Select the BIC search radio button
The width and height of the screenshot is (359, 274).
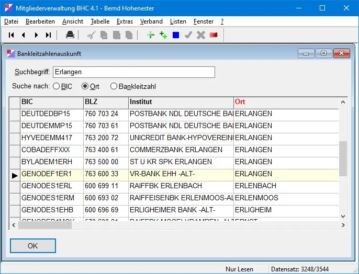(56, 86)
